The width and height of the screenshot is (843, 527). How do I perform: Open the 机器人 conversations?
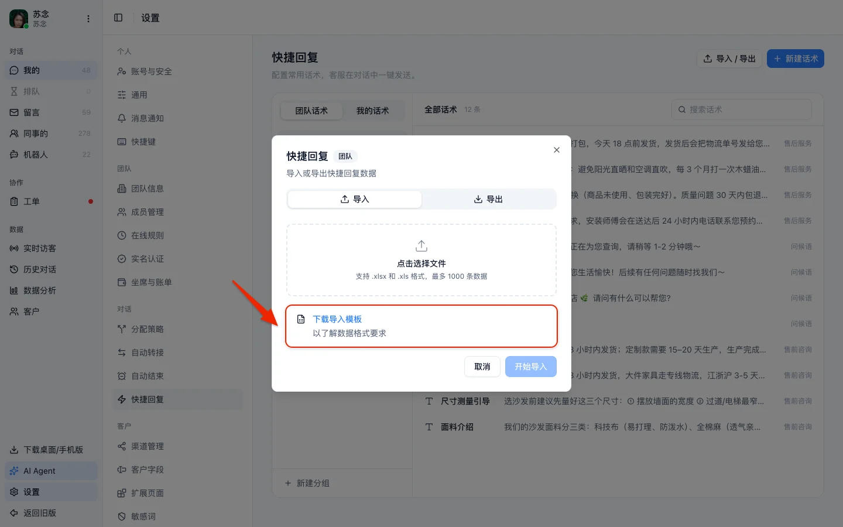[51, 155]
